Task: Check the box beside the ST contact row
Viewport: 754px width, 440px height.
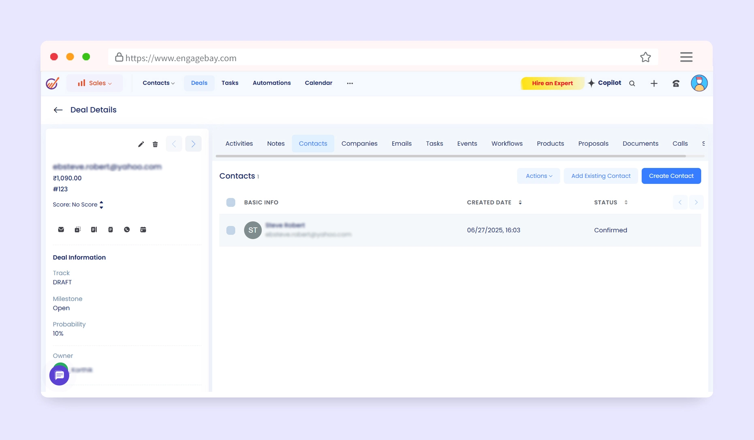Action: 231,230
